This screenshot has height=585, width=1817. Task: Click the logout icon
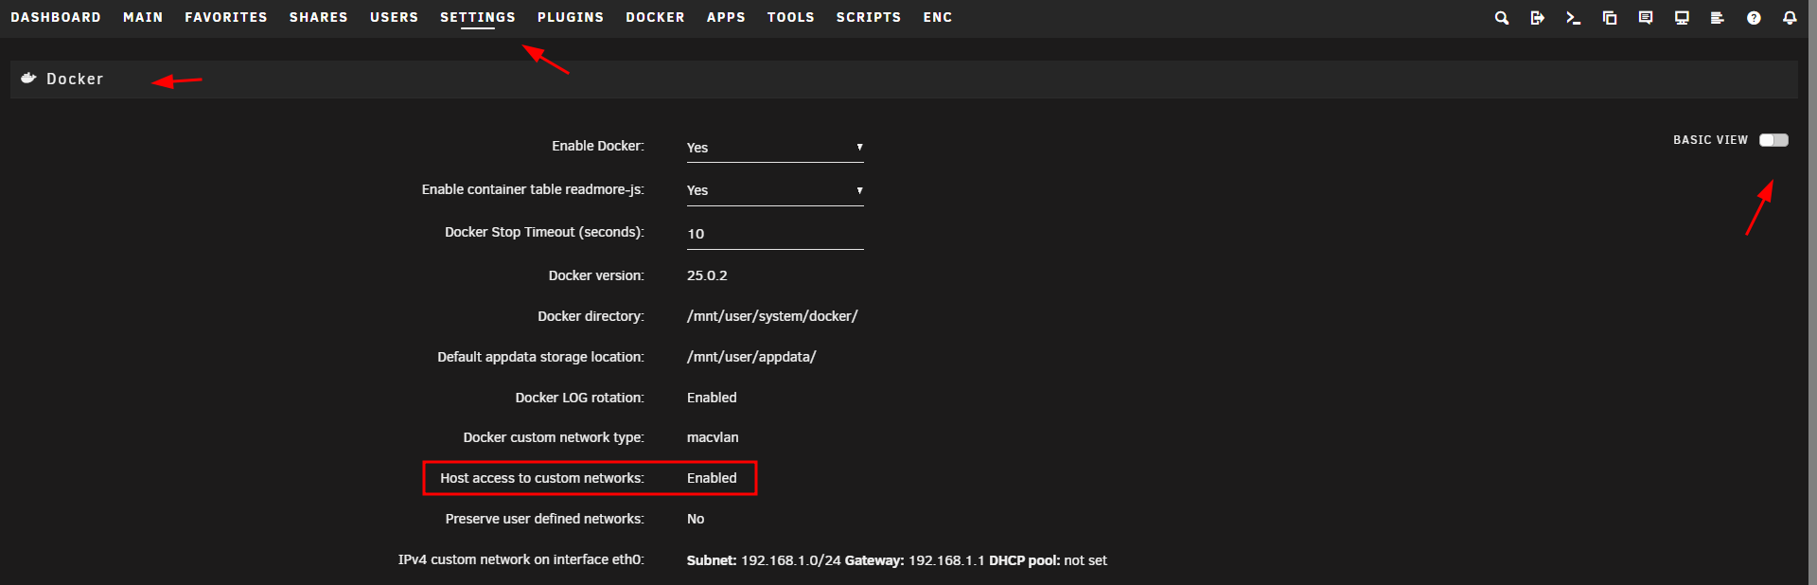pos(1537,18)
